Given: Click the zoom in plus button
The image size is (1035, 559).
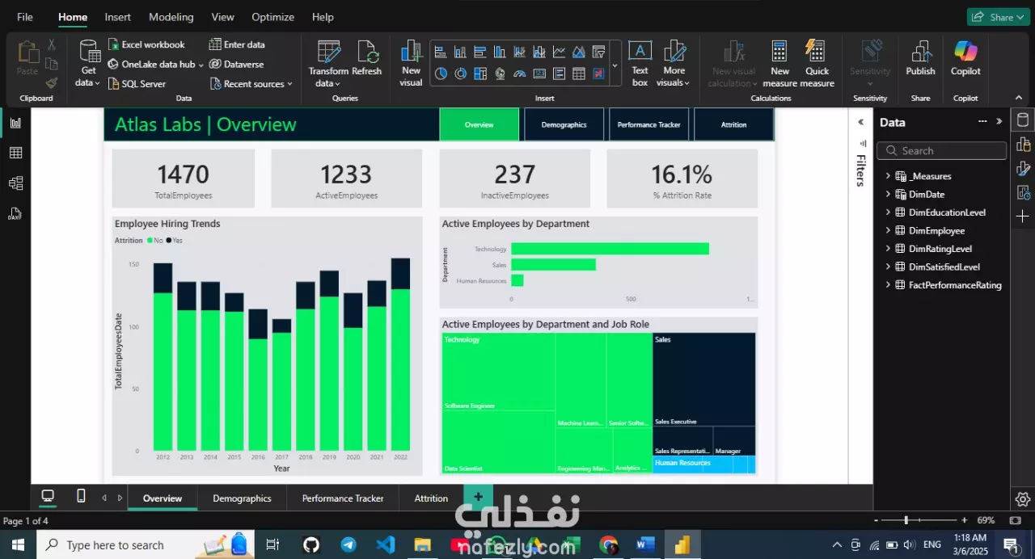Looking at the screenshot, I should pyautogui.click(x=964, y=520).
